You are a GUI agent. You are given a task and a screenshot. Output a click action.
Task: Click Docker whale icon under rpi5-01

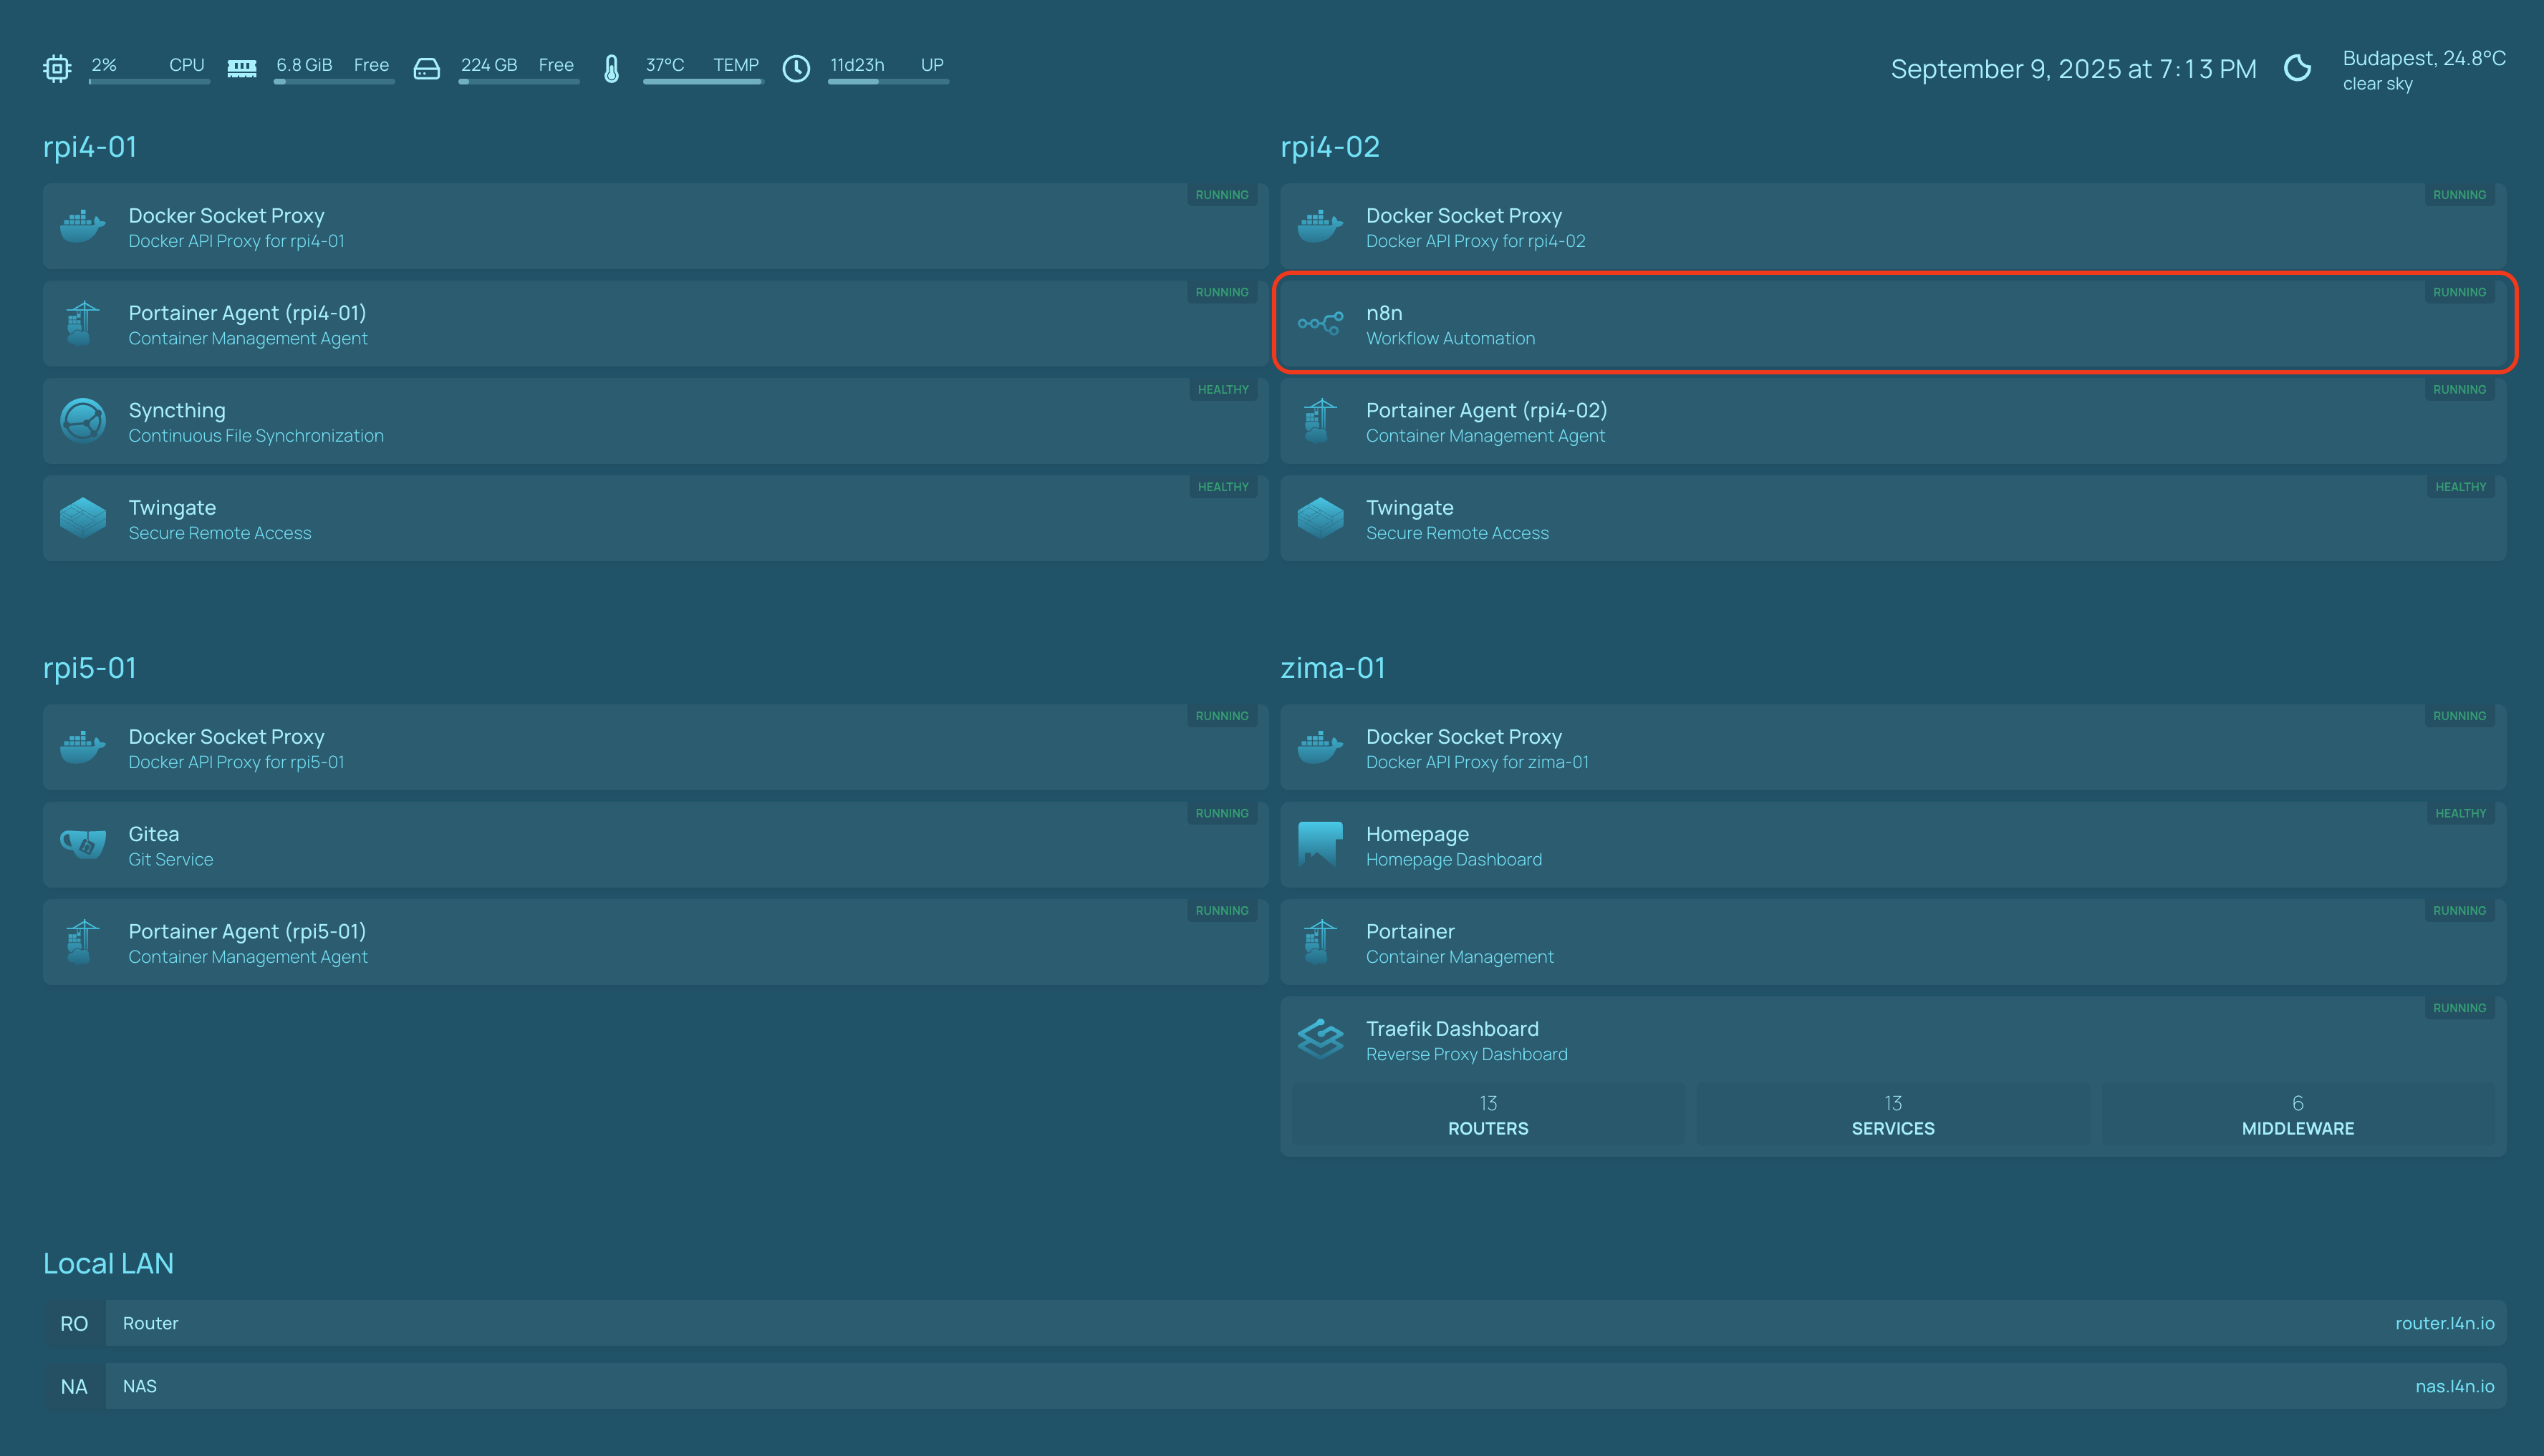[83, 747]
